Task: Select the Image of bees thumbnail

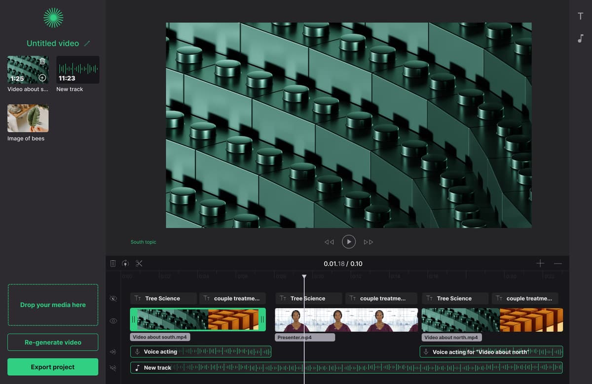Action: (x=28, y=118)
